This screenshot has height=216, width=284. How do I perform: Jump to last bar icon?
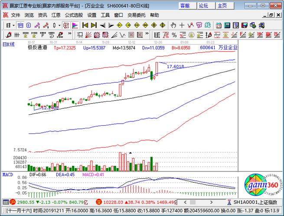click(x=94, y=25)
